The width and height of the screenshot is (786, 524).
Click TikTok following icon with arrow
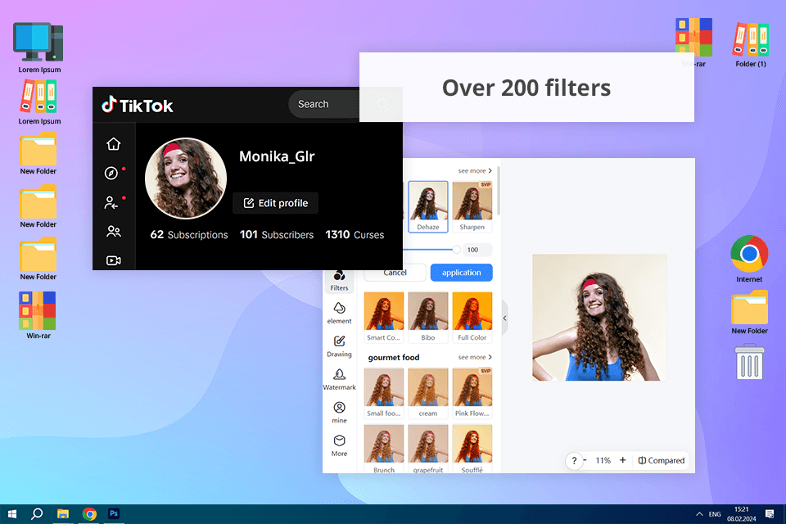pyautogui.click(x=111, y=202)
